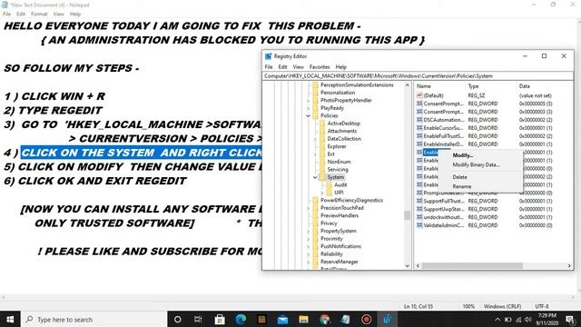This screenshot has height=327, width=581.
Task: Collapse the System registry key
Action: pyautogui.click(x=315, y=177)
